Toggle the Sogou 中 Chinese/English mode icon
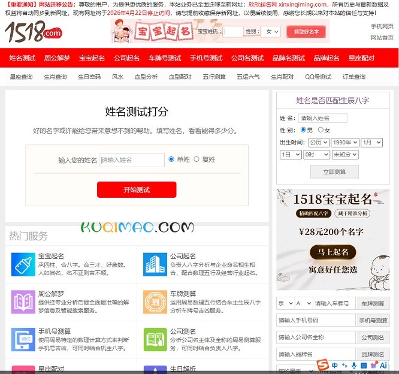This screenshot has height=374, width=399. click(335, 366)
